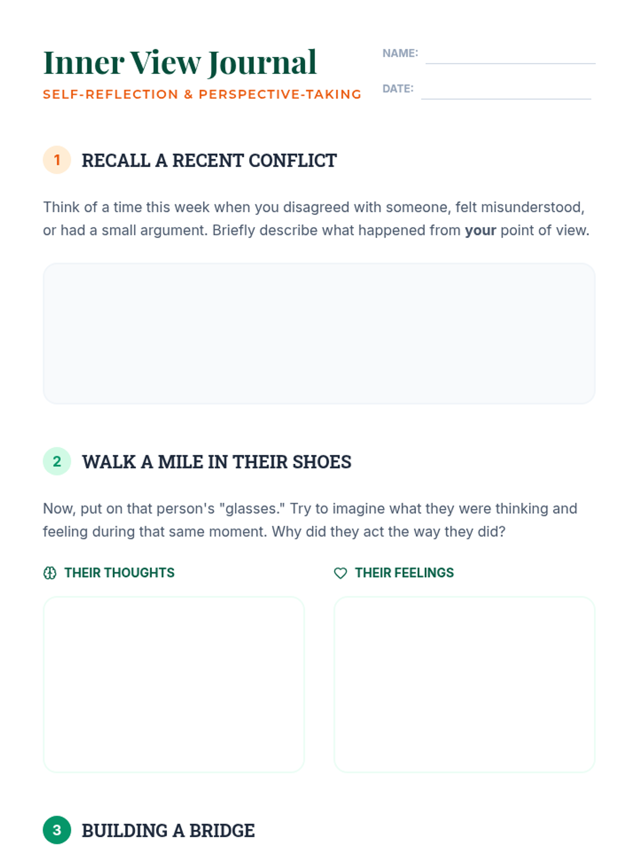Click the brain icon beside Their Thoughts
The height and width of the screenshot is (851, 638).
click(x=49, y=573)
